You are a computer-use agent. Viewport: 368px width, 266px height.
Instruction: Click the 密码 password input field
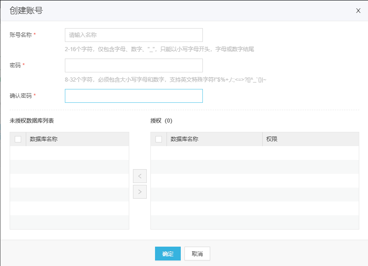click(133, 65)
